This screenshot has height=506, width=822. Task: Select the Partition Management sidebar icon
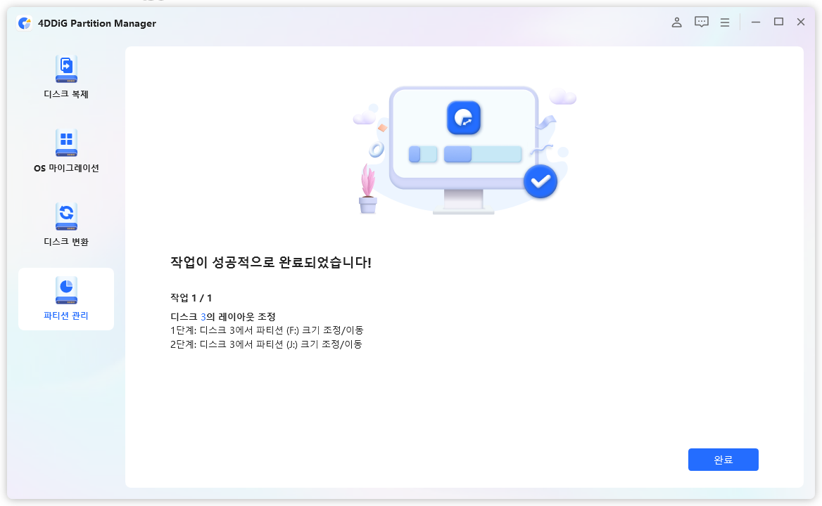click(x=65, y=291)
